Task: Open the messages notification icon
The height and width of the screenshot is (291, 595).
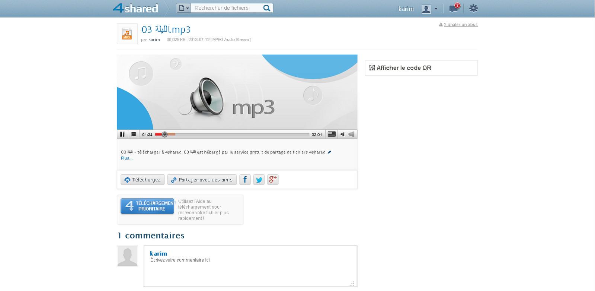Action: click(454, 8)
